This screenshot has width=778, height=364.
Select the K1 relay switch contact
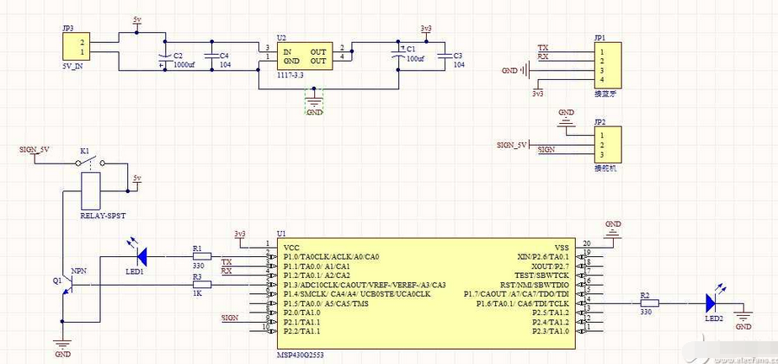(x=91, y=162)
